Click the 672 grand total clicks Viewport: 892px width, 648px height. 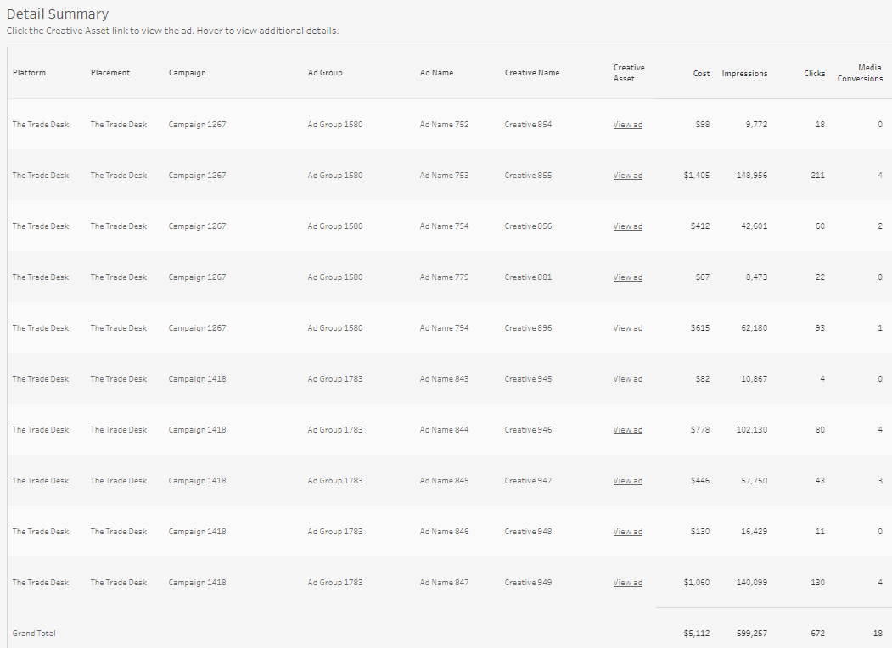pyautogui.click(x=818, y=634)
